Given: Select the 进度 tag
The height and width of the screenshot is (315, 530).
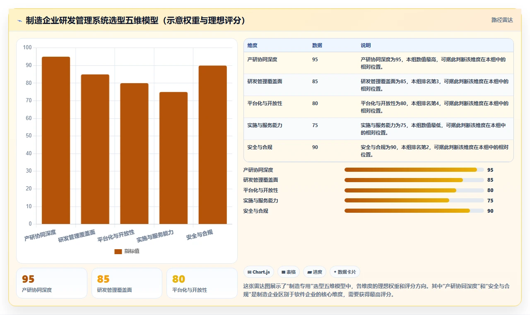Looking at the screenshot, I should pos(315,272).
